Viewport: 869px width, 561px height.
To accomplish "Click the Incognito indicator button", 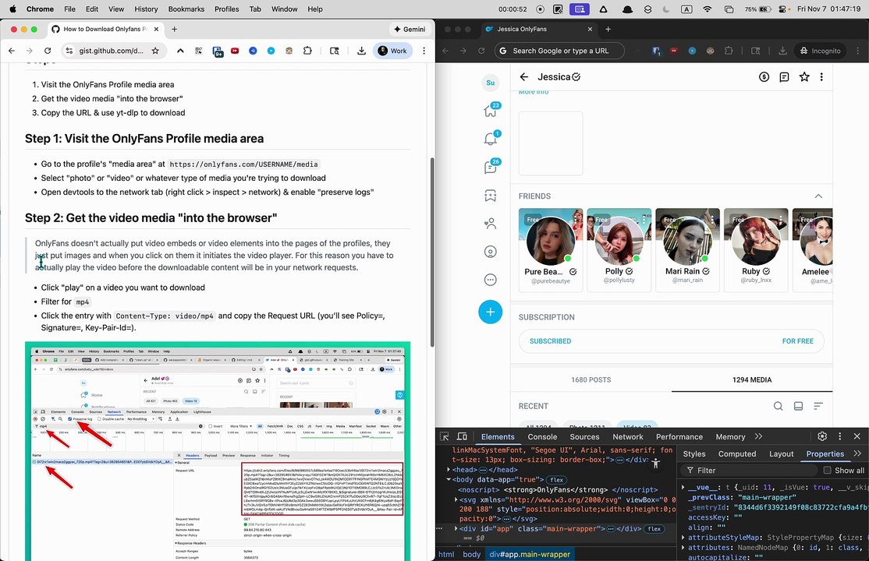I will point(820,51).
